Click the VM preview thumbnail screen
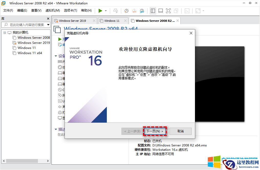260x170 pixels. click(220, 84)
